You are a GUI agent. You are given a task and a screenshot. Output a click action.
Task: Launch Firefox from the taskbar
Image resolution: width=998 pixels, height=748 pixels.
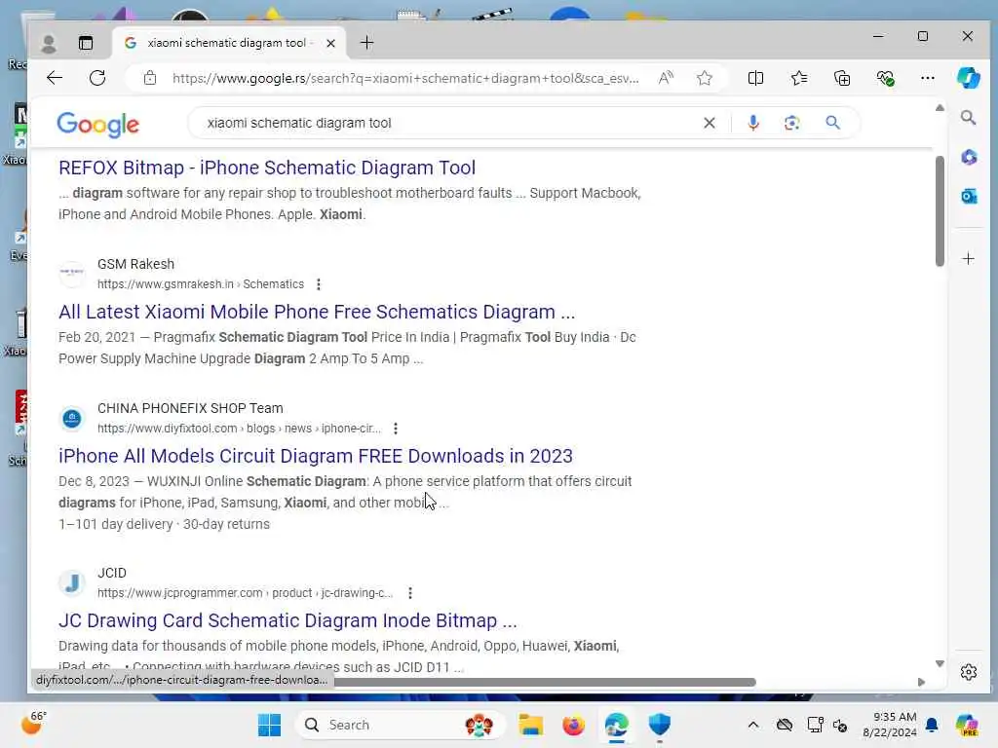click(573, 725)
